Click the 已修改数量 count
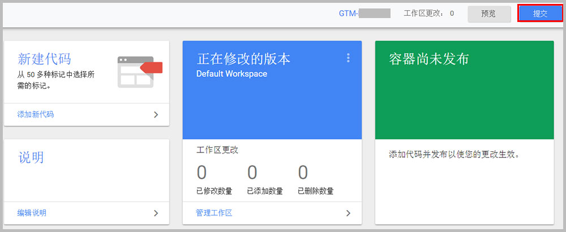 pyautogui.click(x=201, y=173)
